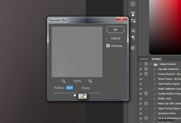Toggle checkmark for Vignette (selection)

pyautogui.click(x=141, y=69)
